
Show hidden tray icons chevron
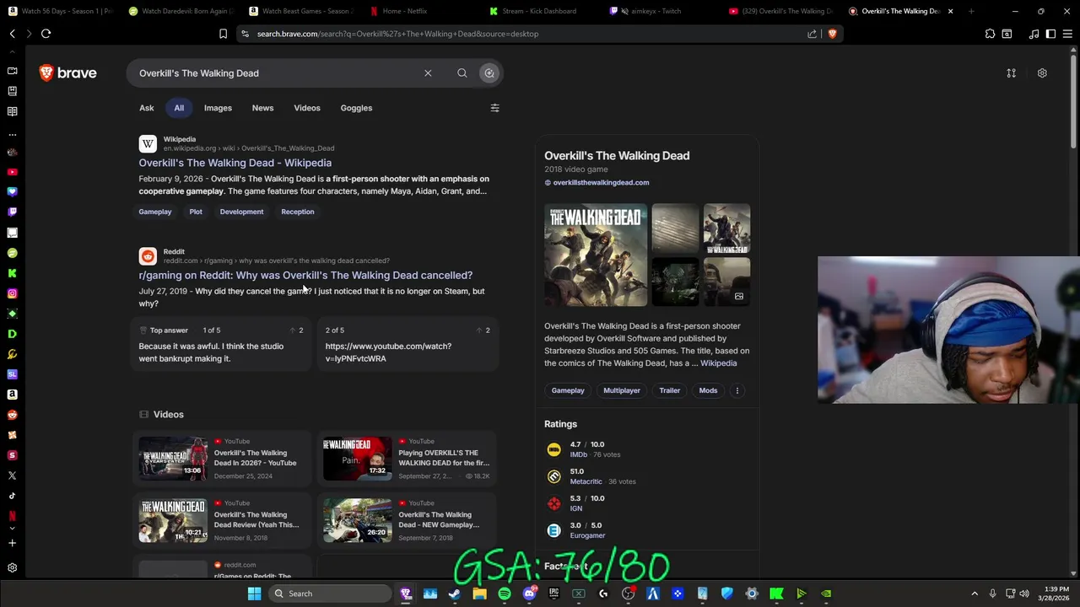[x=975, y=594]
